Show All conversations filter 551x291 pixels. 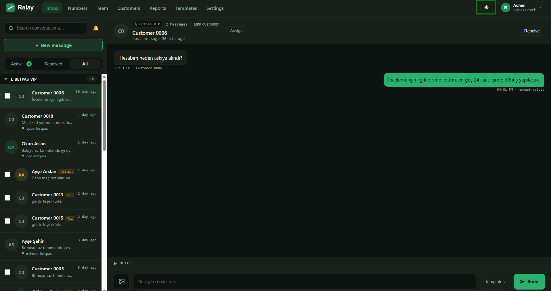(x=85, y=64)
